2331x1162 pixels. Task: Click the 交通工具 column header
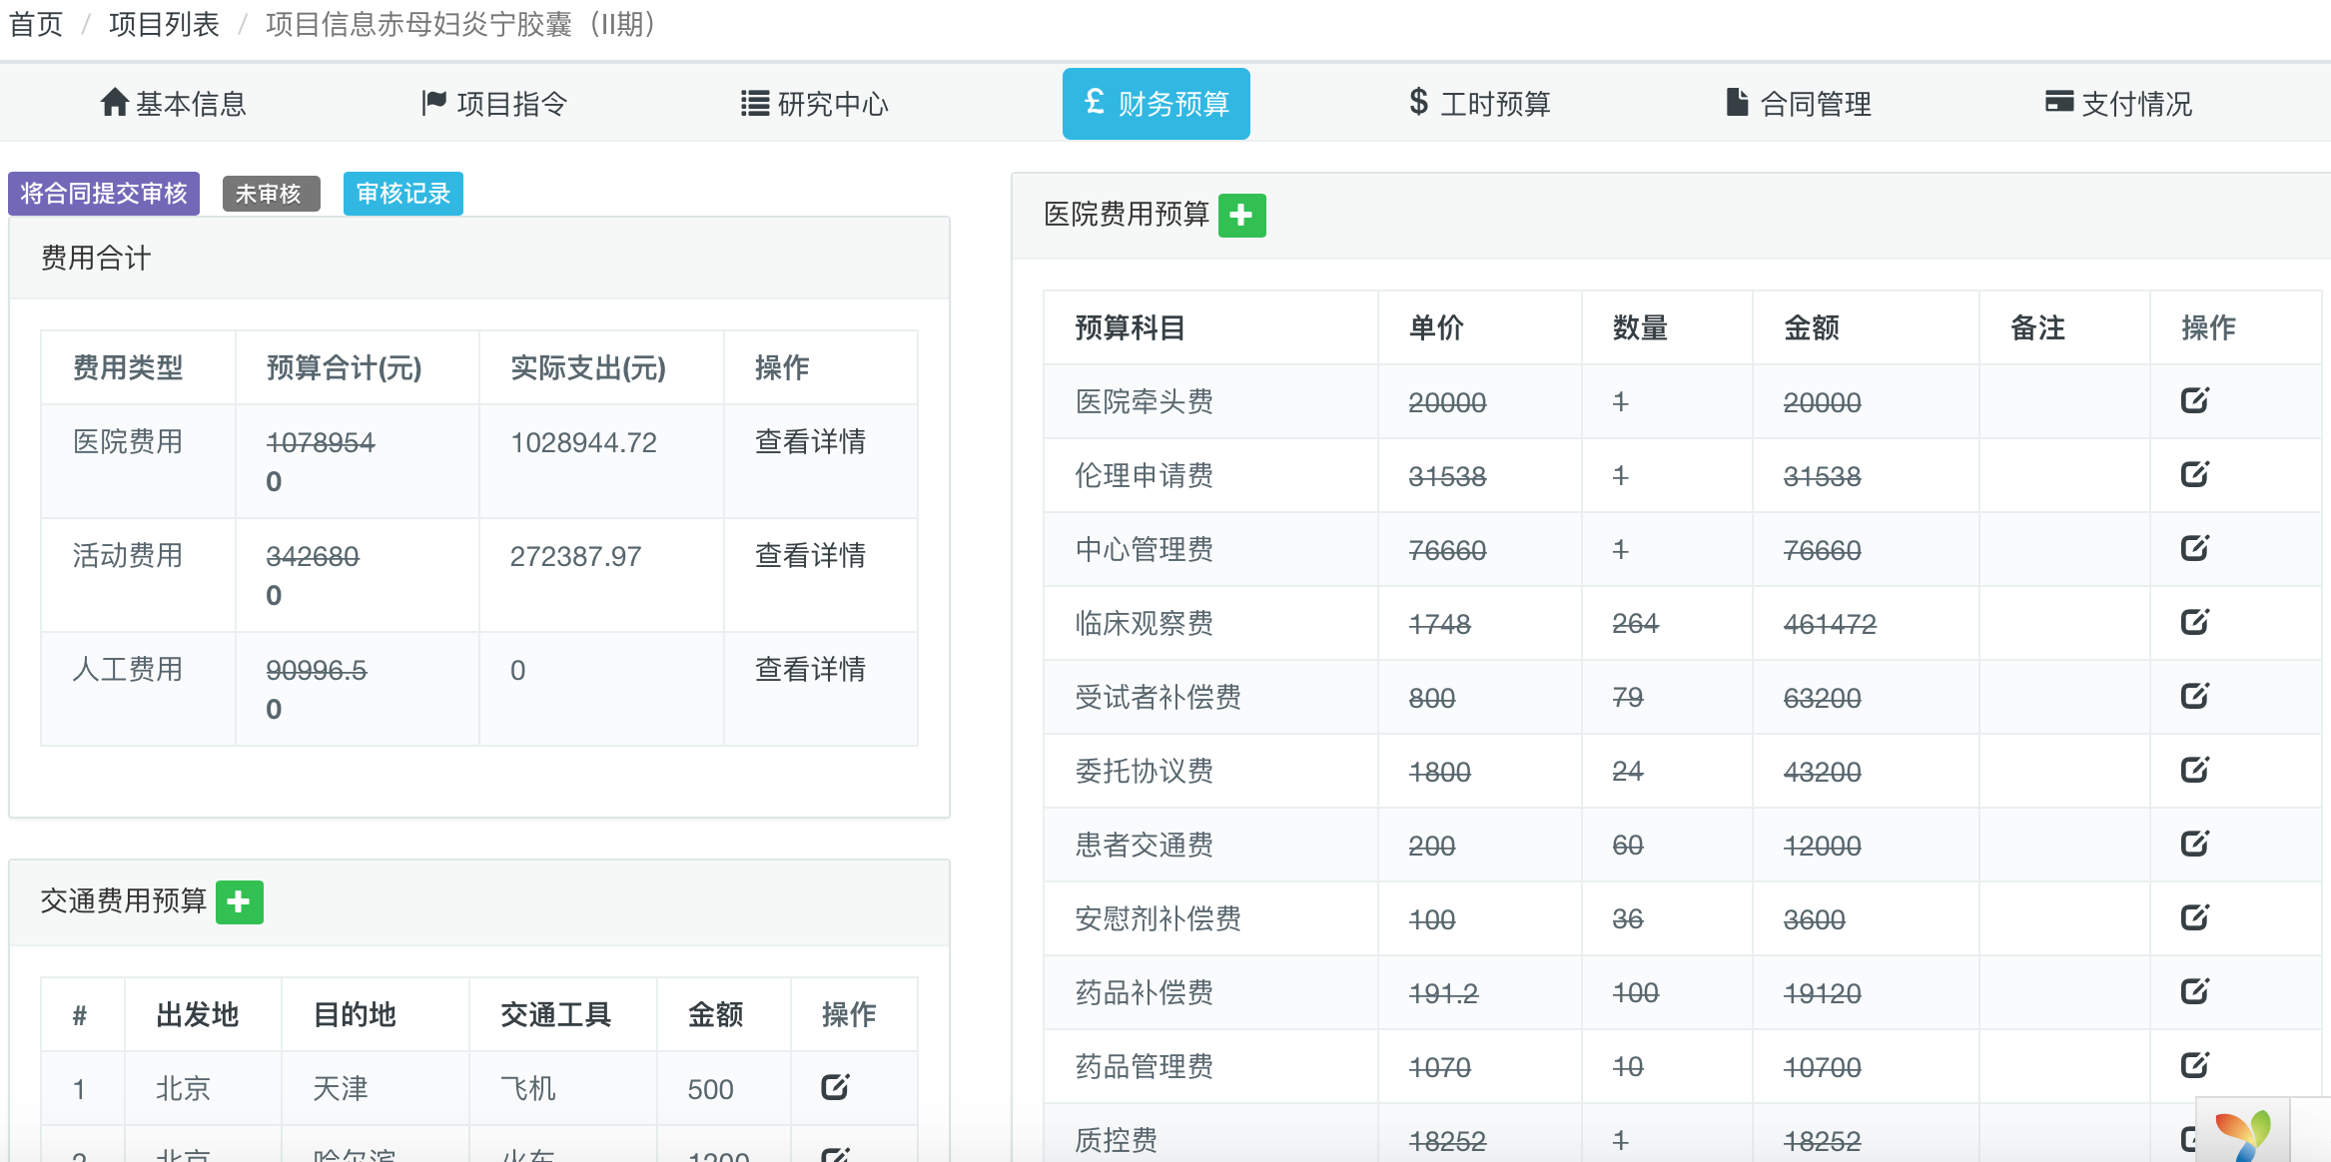tap(555, 1014)
